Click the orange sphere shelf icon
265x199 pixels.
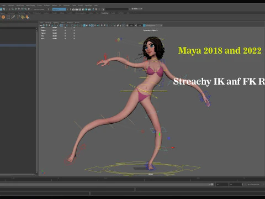(3, 17)
